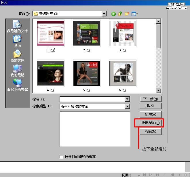Open the 頁面 1 page dropdown
This screenshot has height=177, width=190.
click(x=139, y=175)
